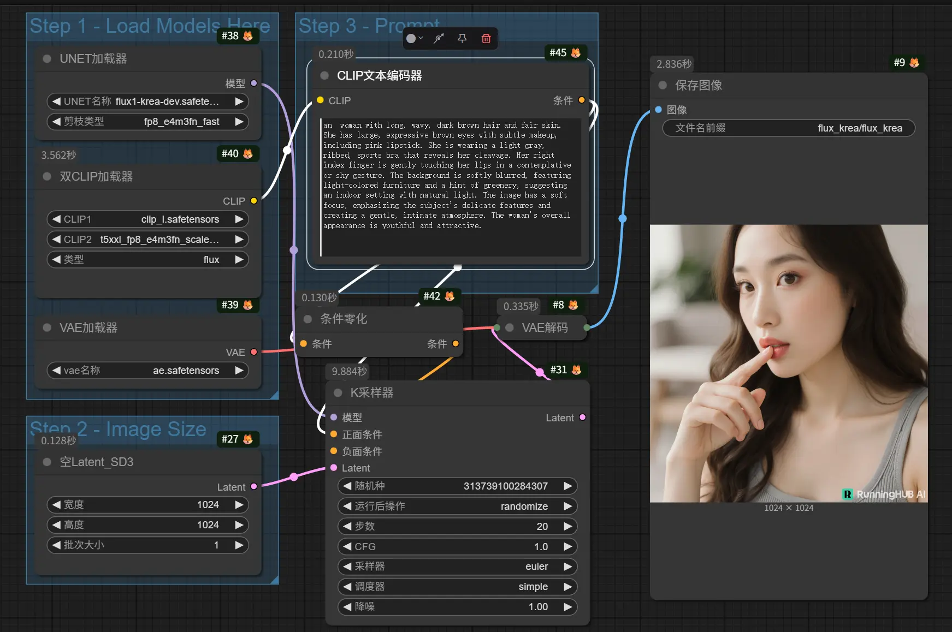Click the generated portrait image preview
Screen dimensions: 952x632
pyautogui.click(x=789, y=363)
